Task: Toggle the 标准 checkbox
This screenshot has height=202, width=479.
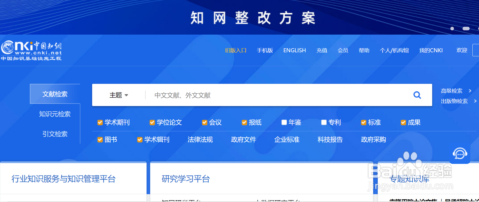Action: pyautogui.click(x=364, y=122)
